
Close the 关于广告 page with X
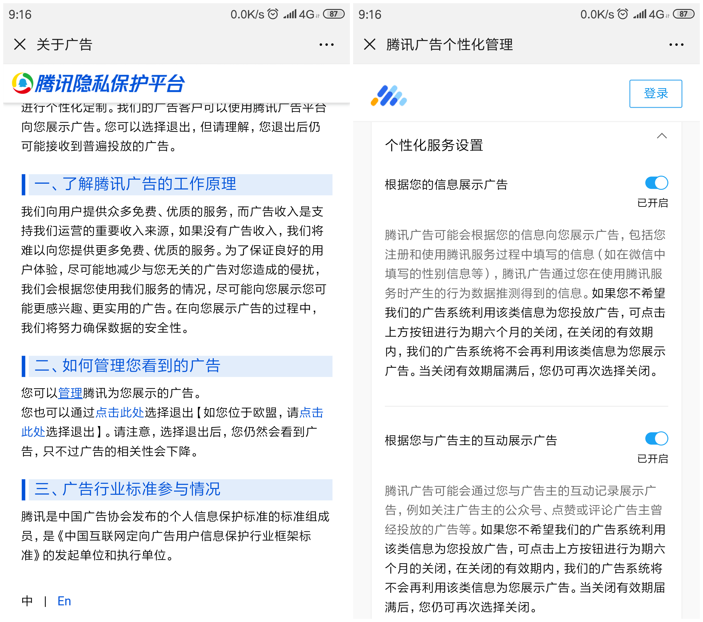click(x=20, y=44)
